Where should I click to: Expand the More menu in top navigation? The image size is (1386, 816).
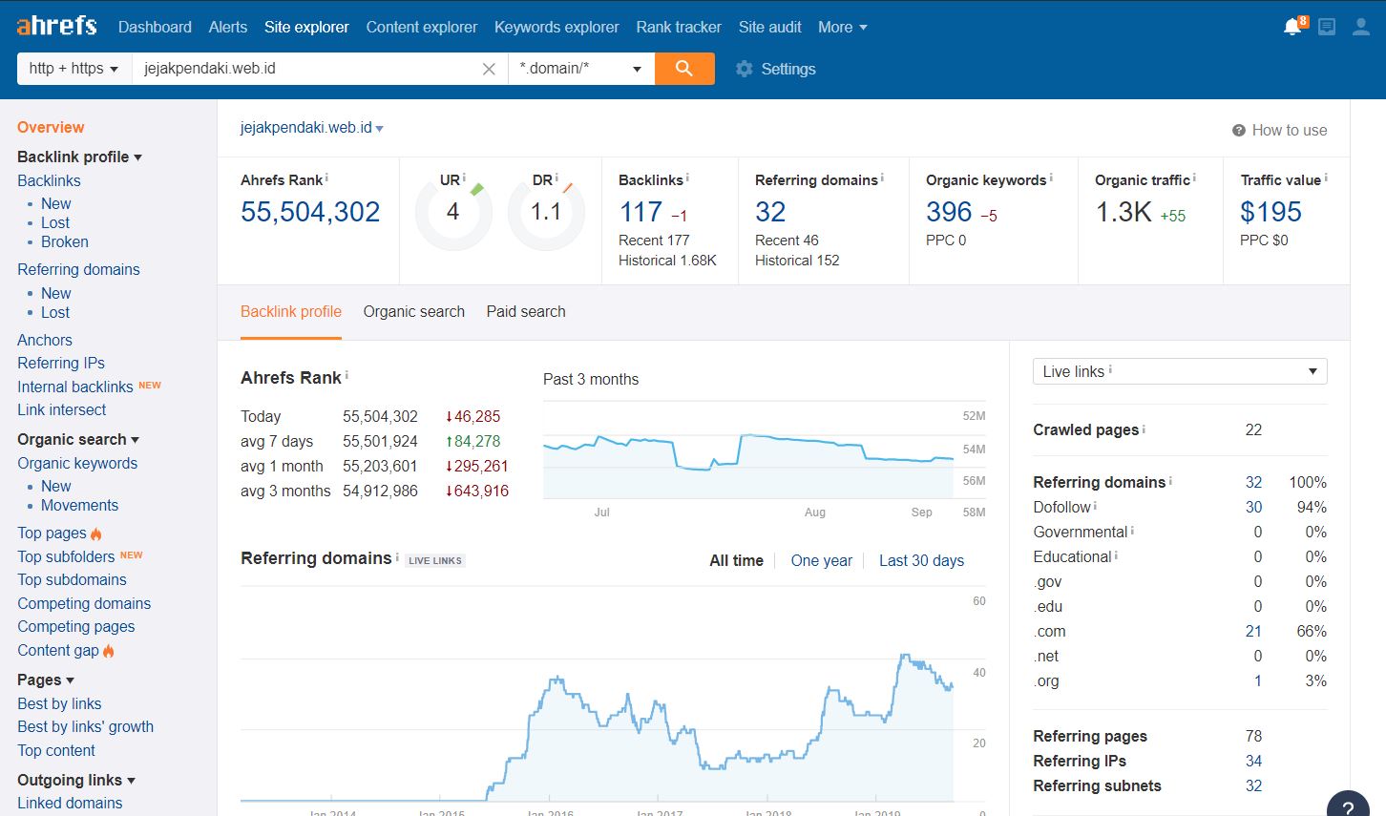coord(842,27)
